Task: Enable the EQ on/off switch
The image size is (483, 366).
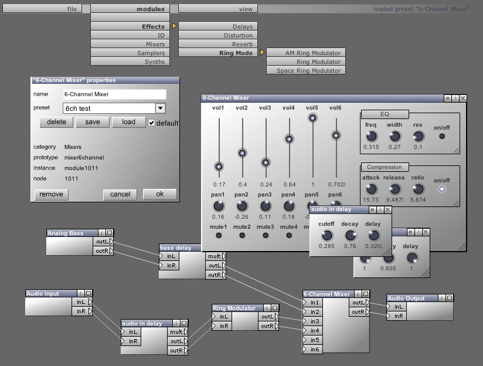Action: pos(442,136)
